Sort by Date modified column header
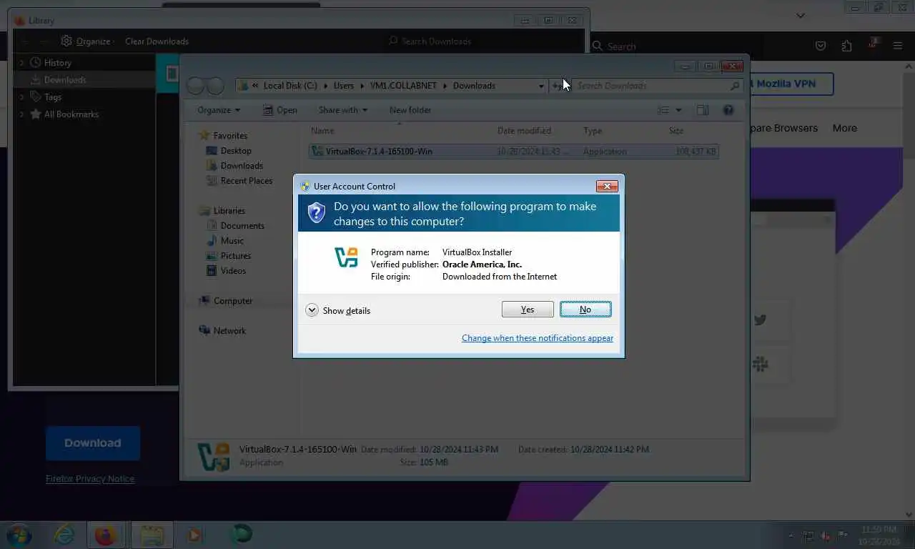This screenshot has height=549, width=915. (x=524, y=131)
